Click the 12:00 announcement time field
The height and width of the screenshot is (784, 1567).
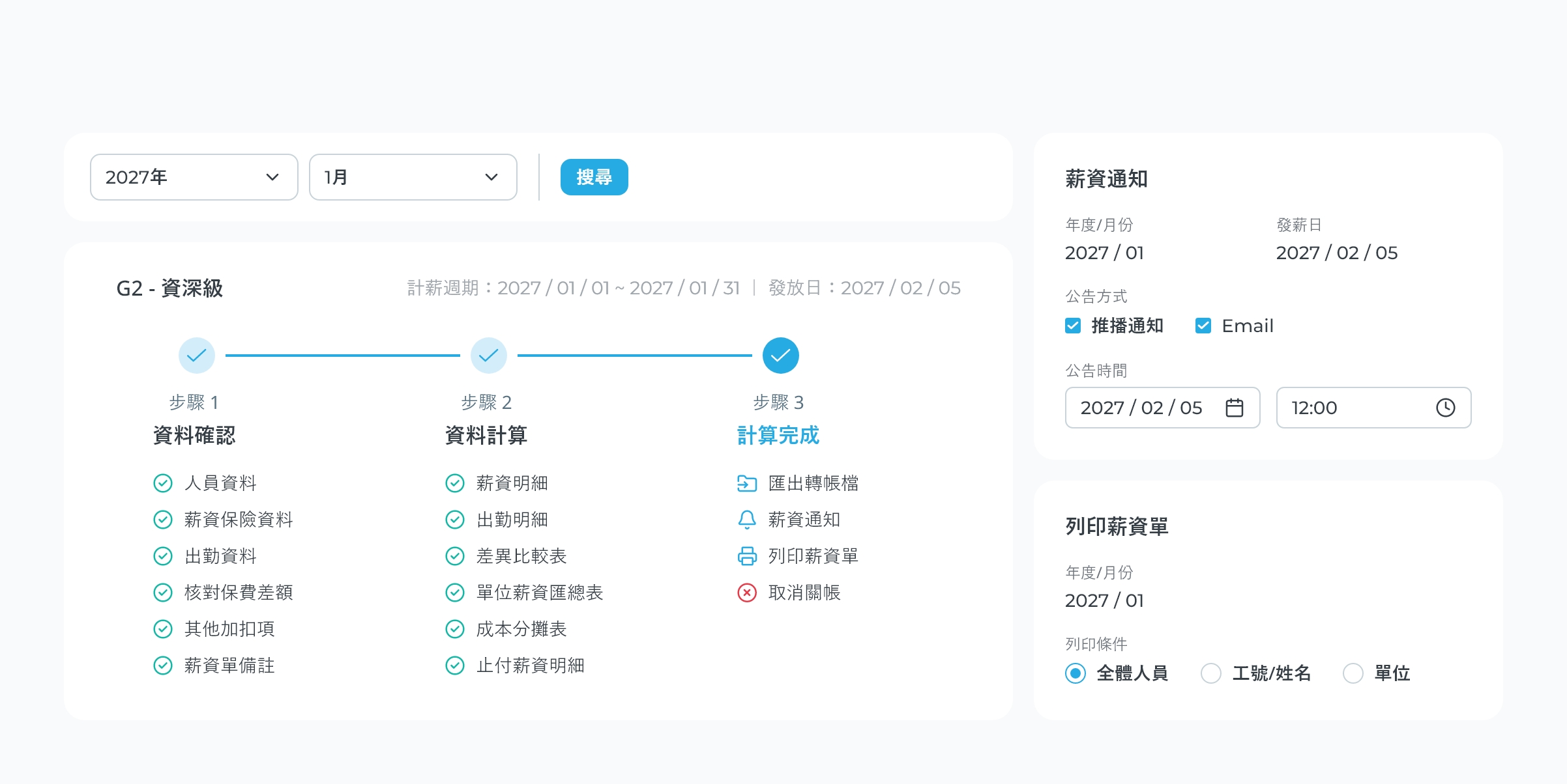[x=1374, y=408]
